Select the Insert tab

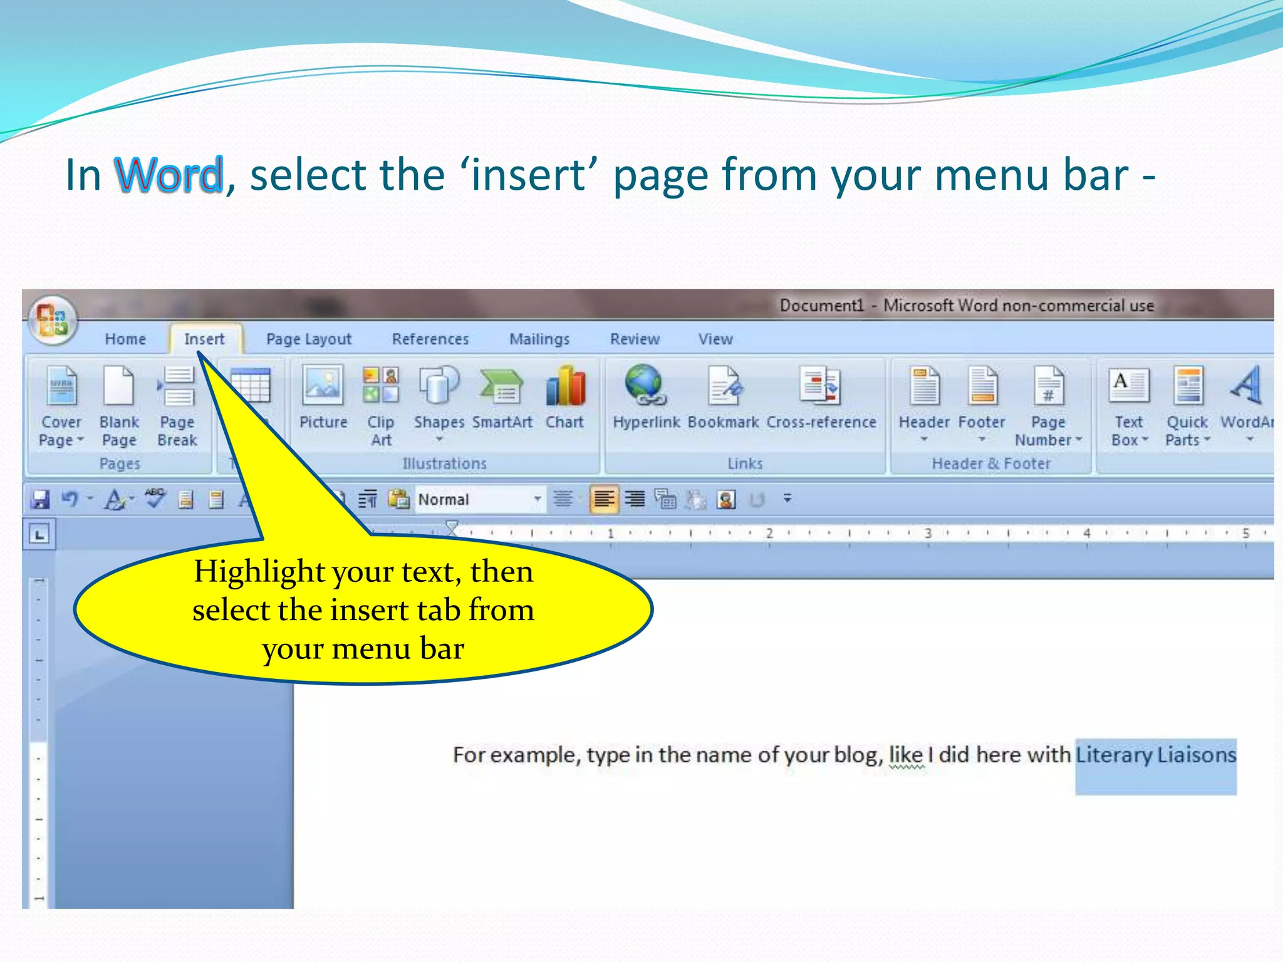204,339
